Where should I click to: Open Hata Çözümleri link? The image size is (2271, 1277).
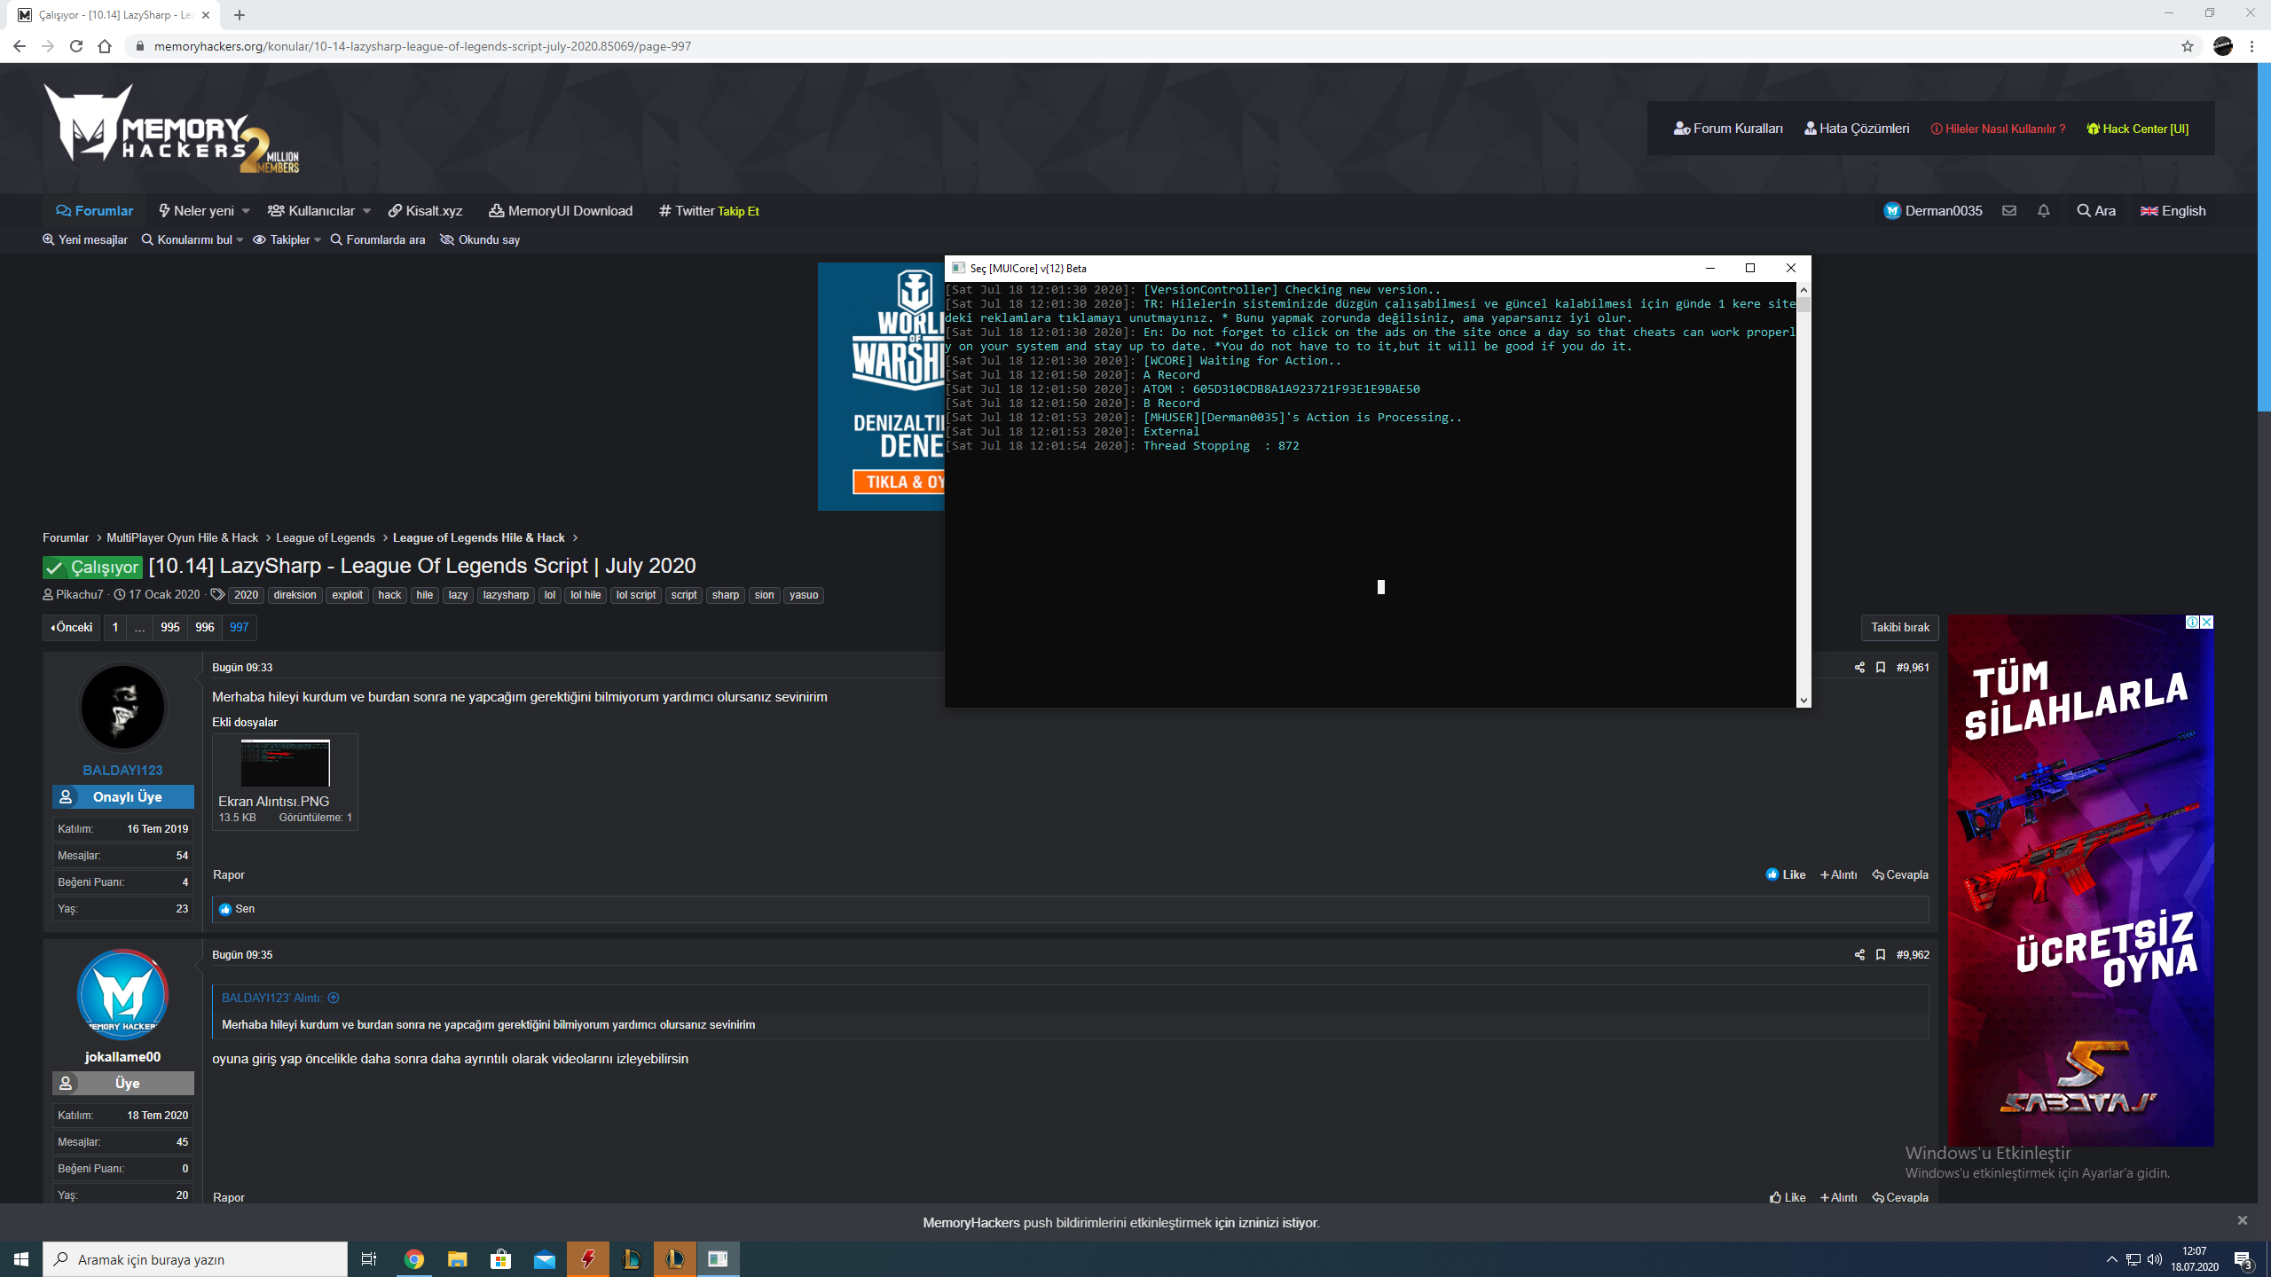[x=1857, y=129]
